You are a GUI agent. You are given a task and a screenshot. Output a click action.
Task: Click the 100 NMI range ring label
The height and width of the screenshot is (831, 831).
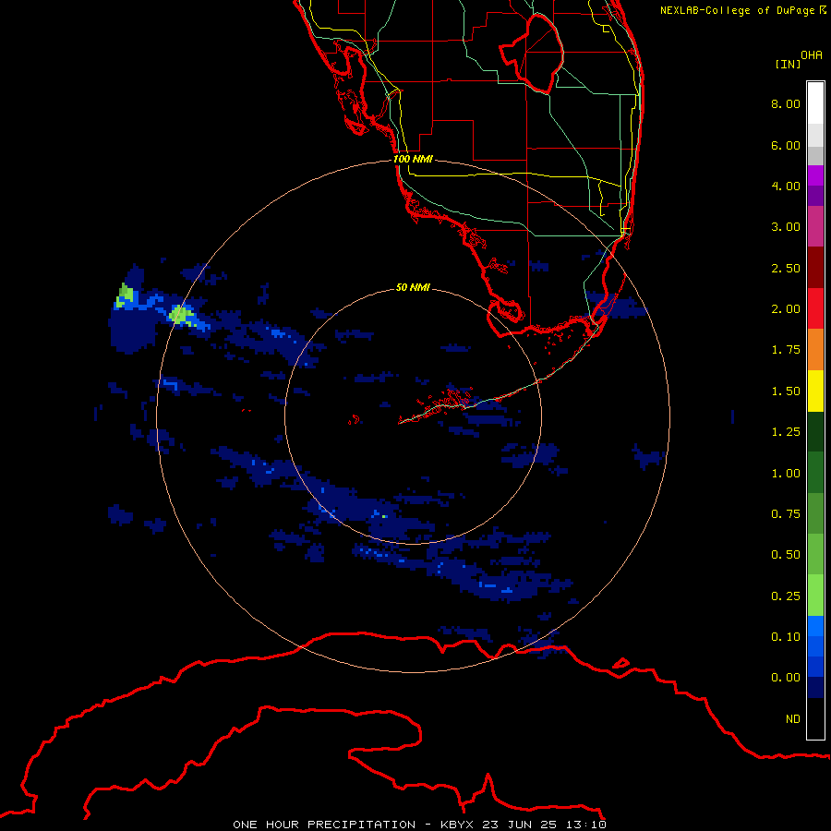[x=413, y=159]
